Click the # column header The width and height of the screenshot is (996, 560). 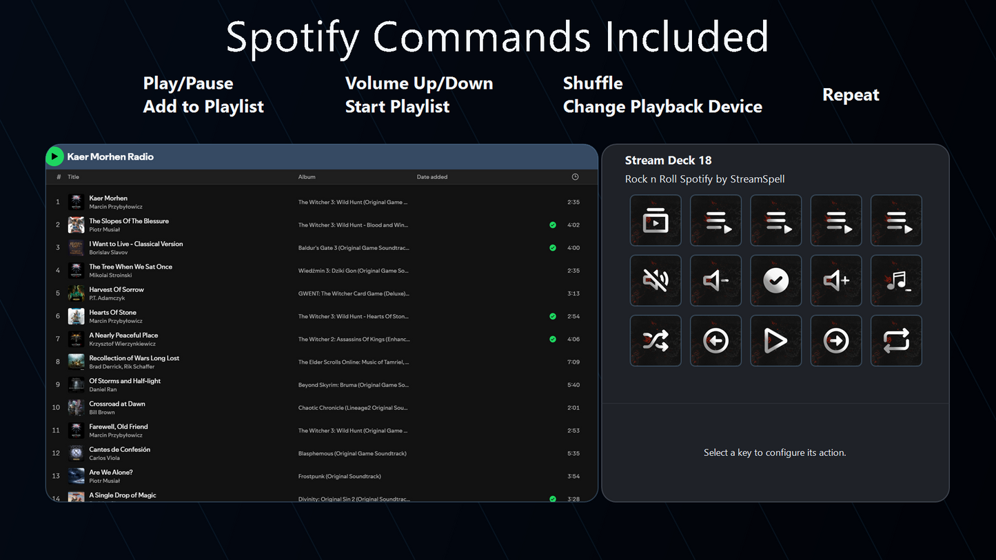pos(59,177)
